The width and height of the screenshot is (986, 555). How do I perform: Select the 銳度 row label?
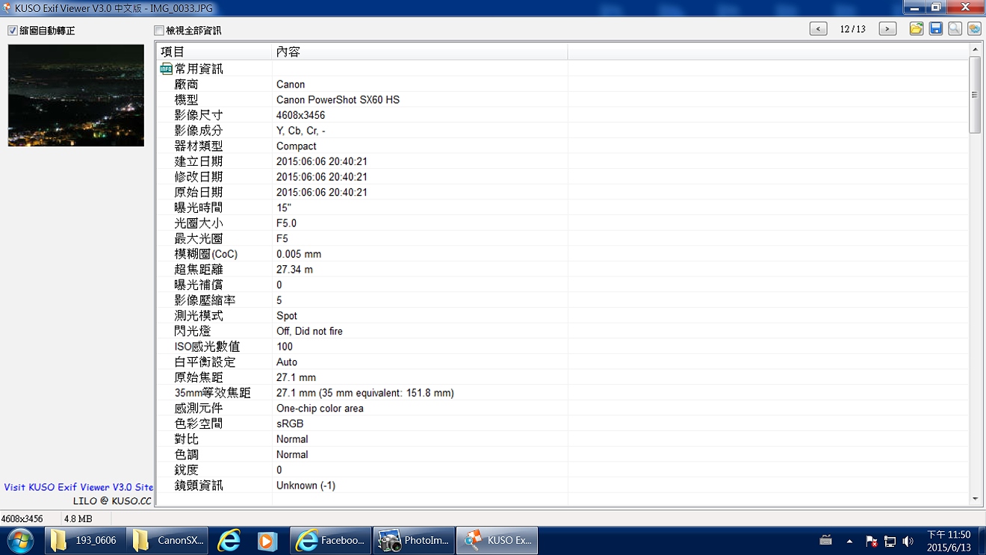(187, 471)
